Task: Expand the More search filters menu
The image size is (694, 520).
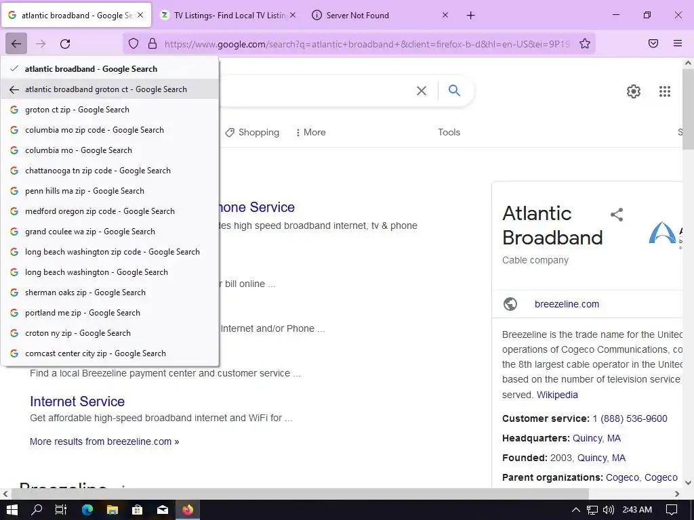Action: [x=310, y=132]
